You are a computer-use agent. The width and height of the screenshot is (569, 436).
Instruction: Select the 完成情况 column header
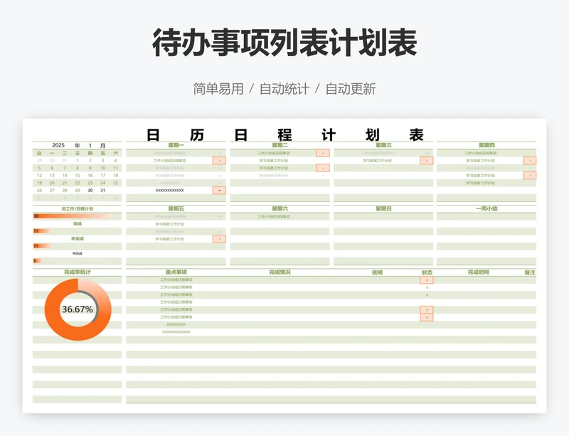(x=280, y=272)
